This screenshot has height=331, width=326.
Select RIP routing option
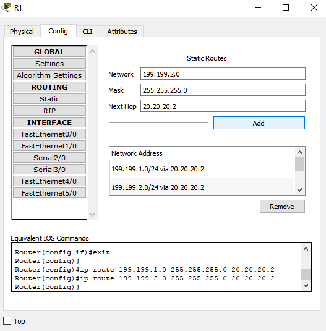point(49,111)
